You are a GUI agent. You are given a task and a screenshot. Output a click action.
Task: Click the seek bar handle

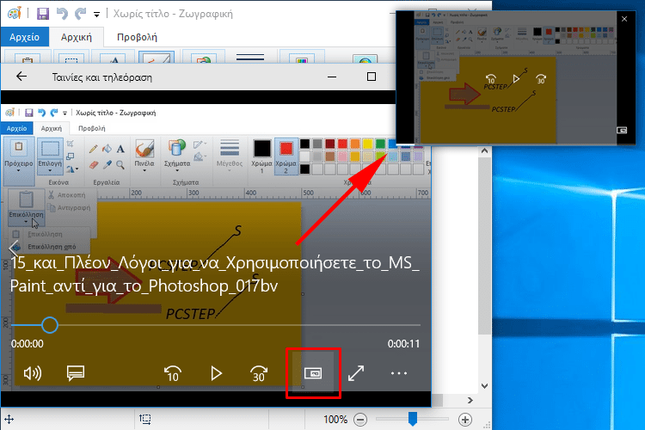click(50, 325)
